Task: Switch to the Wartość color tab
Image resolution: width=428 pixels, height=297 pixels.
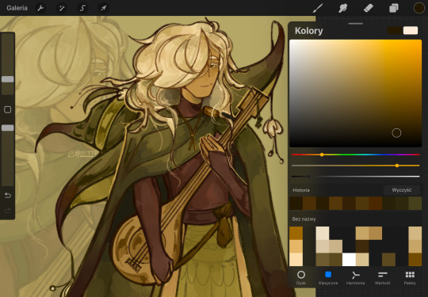Action: pos(382,278)
